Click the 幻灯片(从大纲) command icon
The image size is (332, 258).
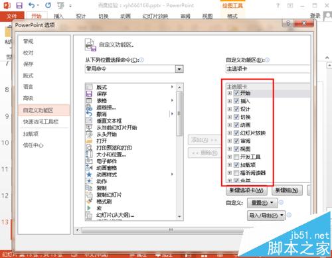point(89,215)
